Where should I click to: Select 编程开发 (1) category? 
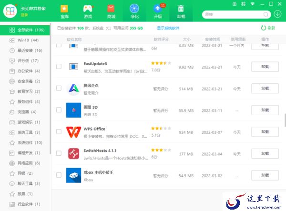[25, 153]
